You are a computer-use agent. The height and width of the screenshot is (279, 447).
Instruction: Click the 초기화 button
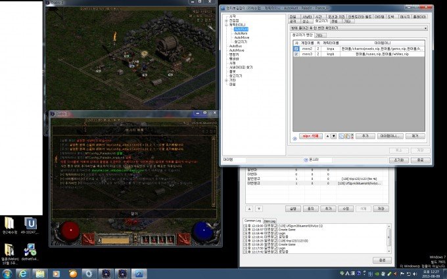tap(399, 160)
